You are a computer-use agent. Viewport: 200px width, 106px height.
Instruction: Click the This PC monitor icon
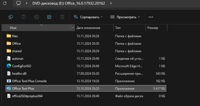tap(19, 3)
